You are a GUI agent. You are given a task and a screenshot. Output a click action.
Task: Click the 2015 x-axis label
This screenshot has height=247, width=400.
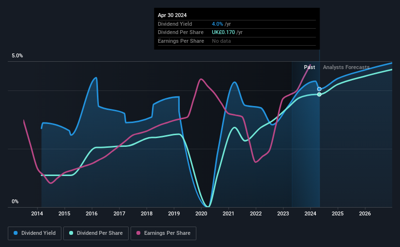tap(64, 213)
